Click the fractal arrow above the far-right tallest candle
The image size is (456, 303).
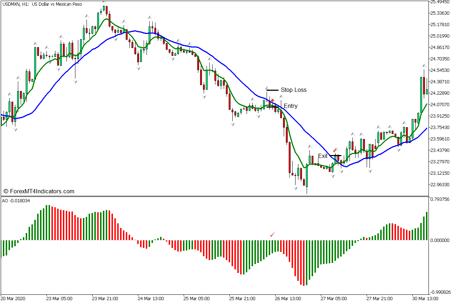(424, 66)
